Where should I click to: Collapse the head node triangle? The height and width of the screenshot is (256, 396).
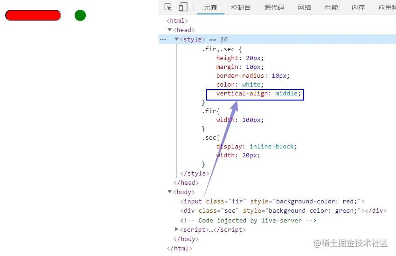(x=170, y=30)
